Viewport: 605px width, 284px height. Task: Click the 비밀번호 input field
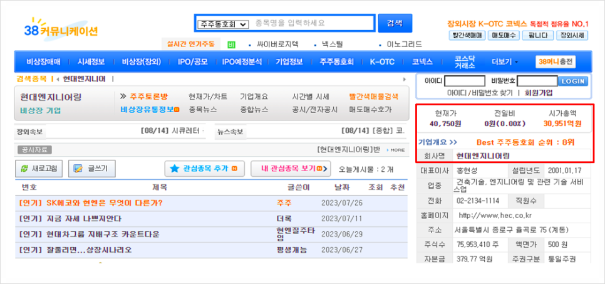[537, 81]
